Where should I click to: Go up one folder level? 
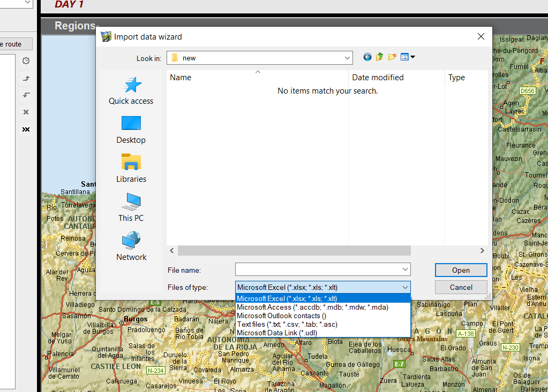[x=380, y=57]
